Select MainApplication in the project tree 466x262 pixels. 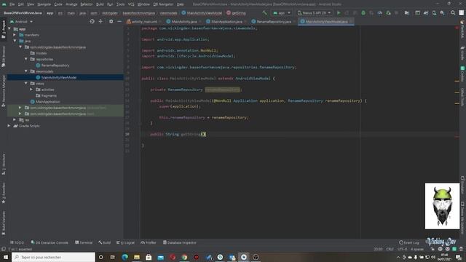pos(47,102)
